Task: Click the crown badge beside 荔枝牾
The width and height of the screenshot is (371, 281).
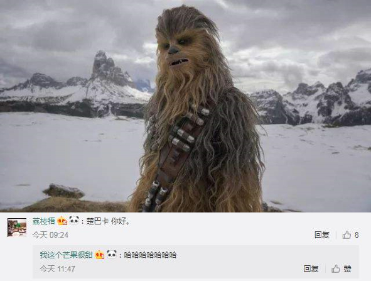Action: tap(62, 221)
